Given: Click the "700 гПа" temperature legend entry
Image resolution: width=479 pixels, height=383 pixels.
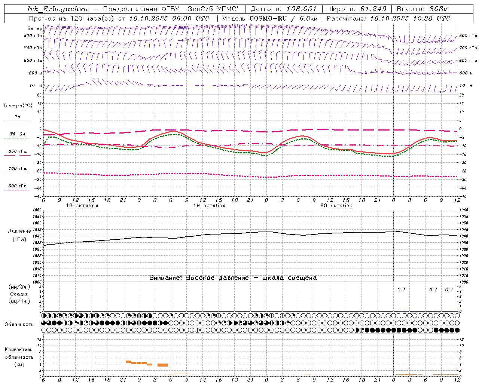Looking at the screenshot, I should [x=17, y=168].
